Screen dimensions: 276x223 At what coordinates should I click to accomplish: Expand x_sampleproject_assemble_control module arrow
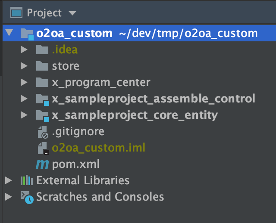pos(24,99)
